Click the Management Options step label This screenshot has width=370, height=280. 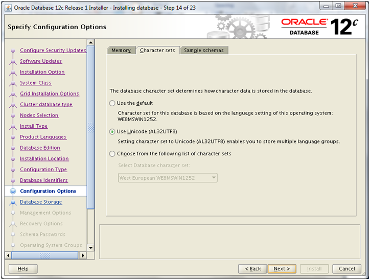[45, 213]
